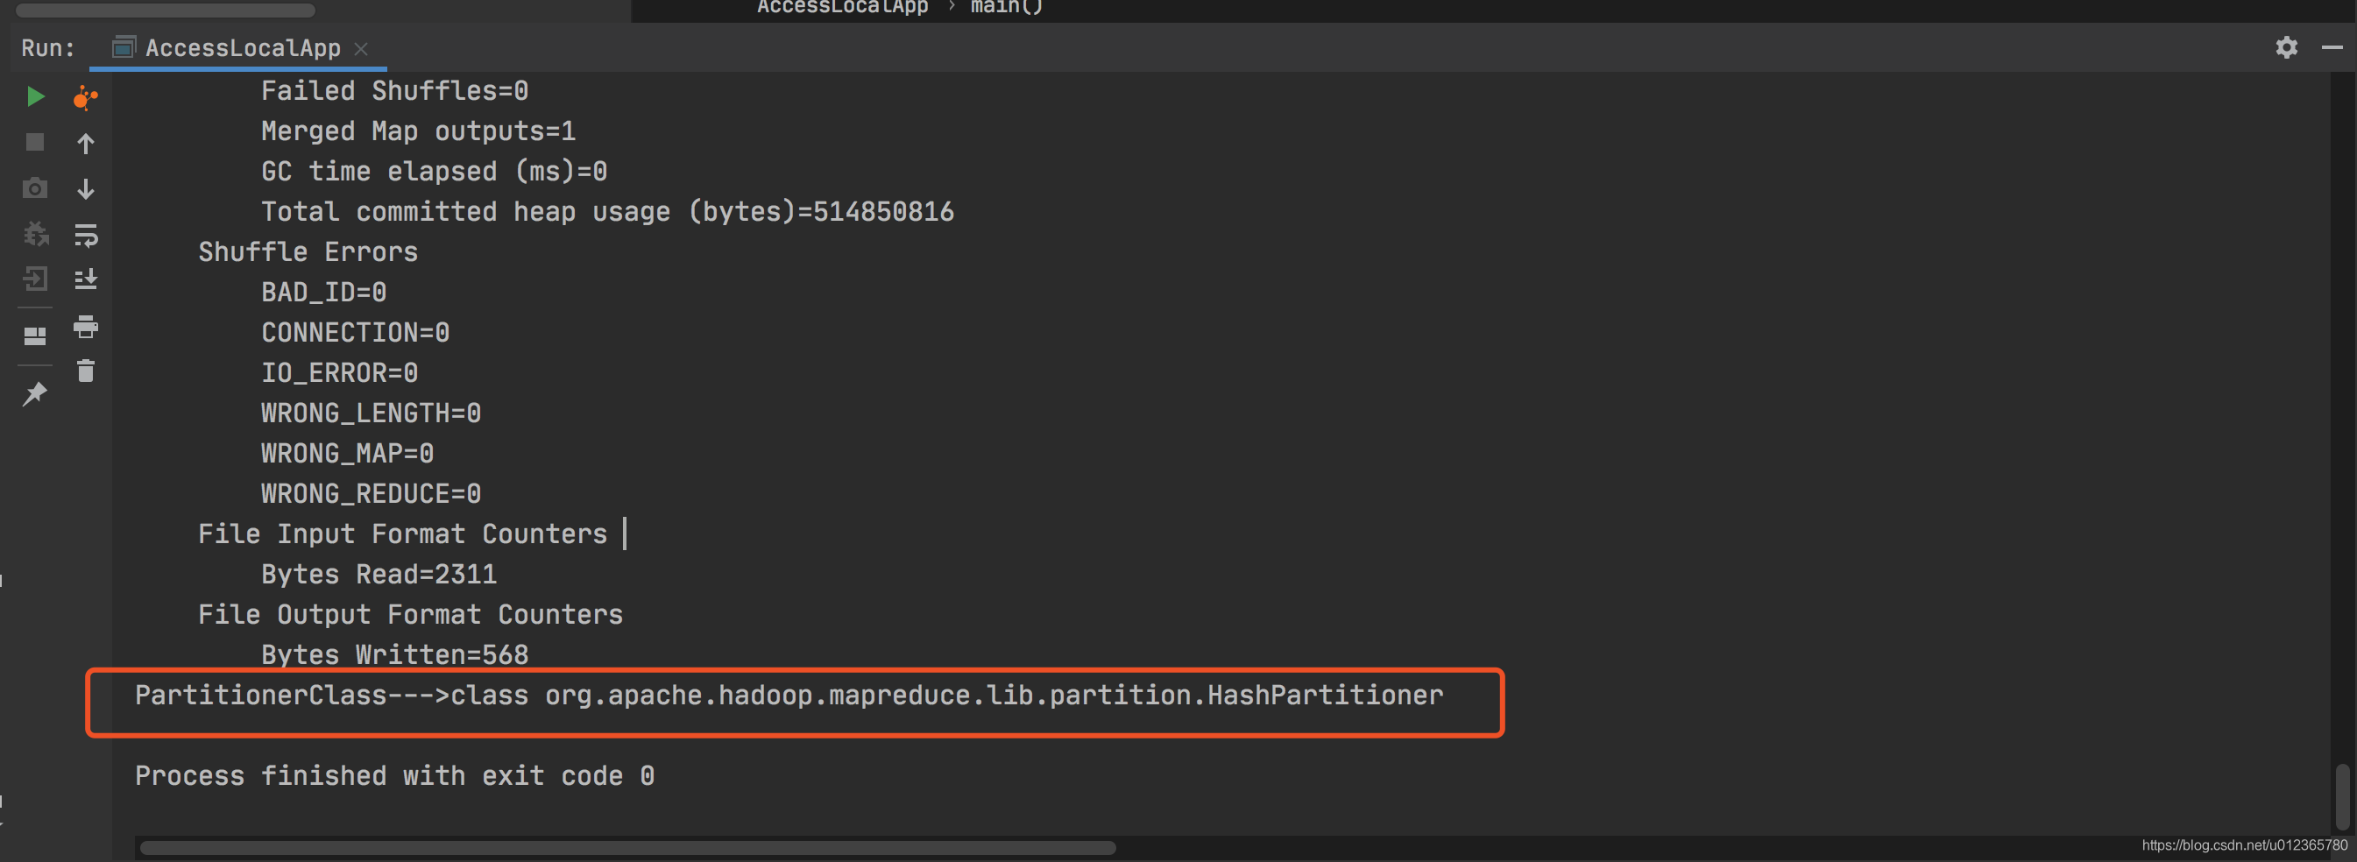Viewport: 2357px width, 862px height.
Task: Click the line 'GC time elapsed (ms)=0'
Action: [434, 171]
